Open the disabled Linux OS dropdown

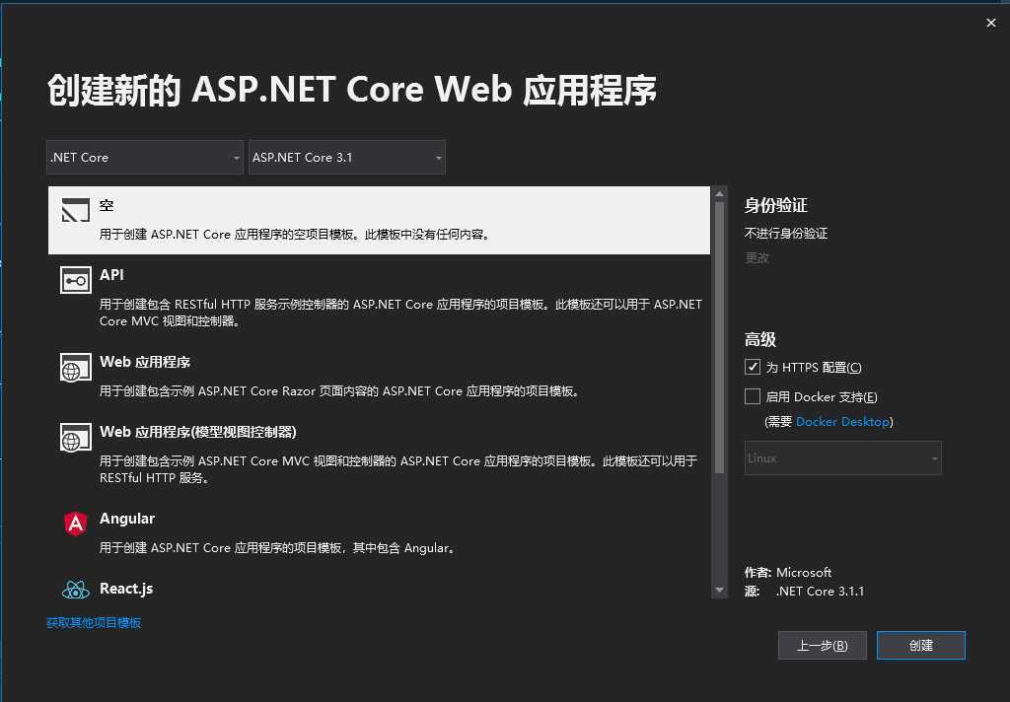842,457
